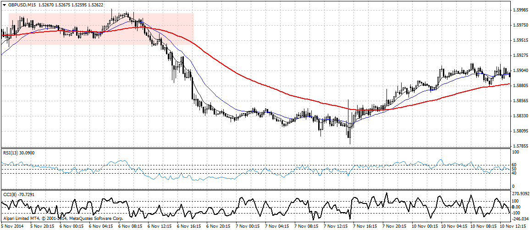Viewport: 530px width, 230px height.
Task: Click price label 1.58565 on the axis
Action: point(520,101)
